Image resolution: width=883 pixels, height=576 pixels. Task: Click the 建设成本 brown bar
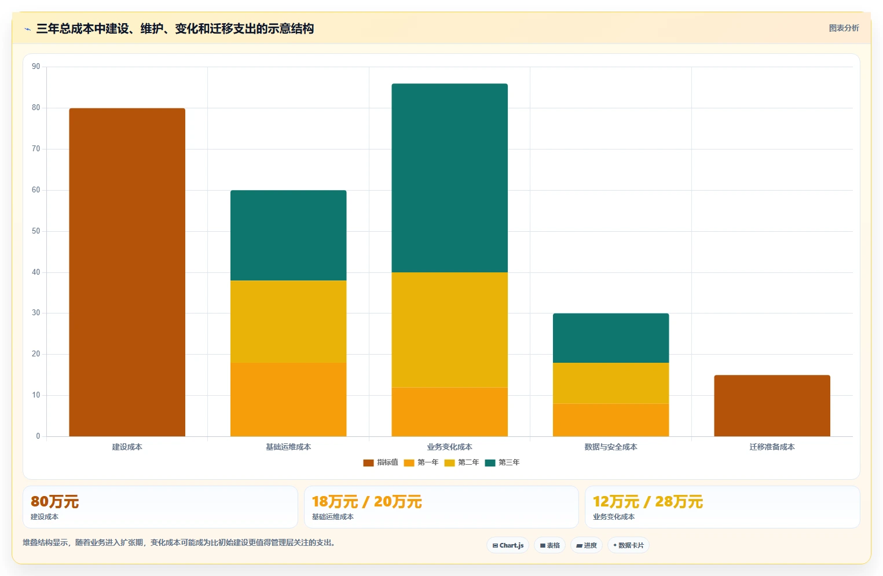click(x=127, y=272)
